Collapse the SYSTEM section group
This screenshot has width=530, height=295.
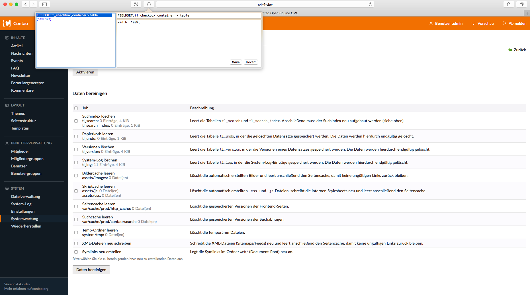click(x=15, y=188)
